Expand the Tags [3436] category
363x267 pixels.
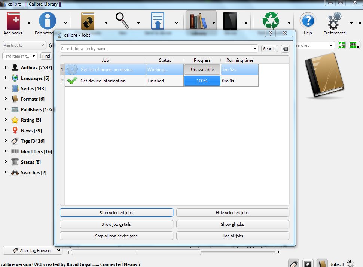[x=6, y=141]
